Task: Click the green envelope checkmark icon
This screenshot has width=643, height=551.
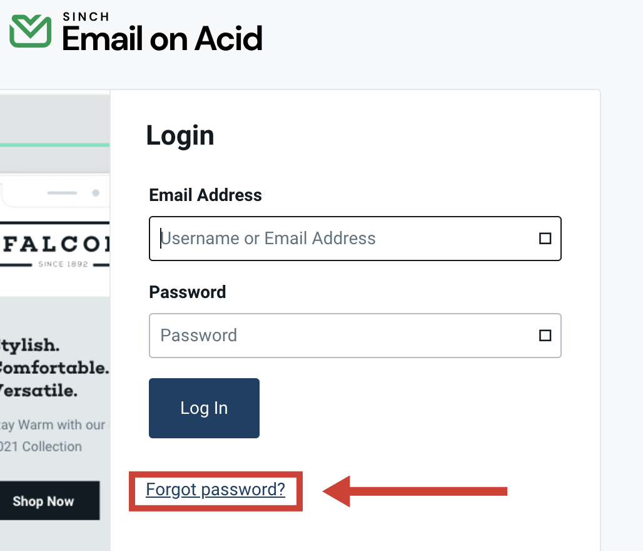Action: point(31,30)
